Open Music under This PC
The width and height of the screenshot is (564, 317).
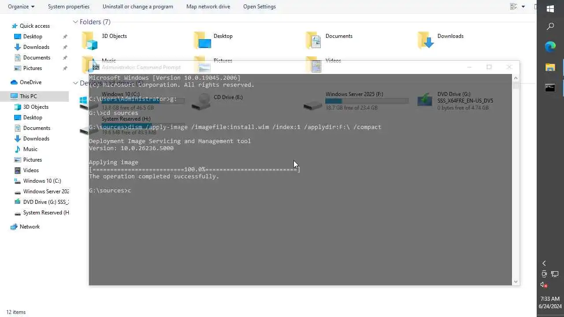coord(30,149)
